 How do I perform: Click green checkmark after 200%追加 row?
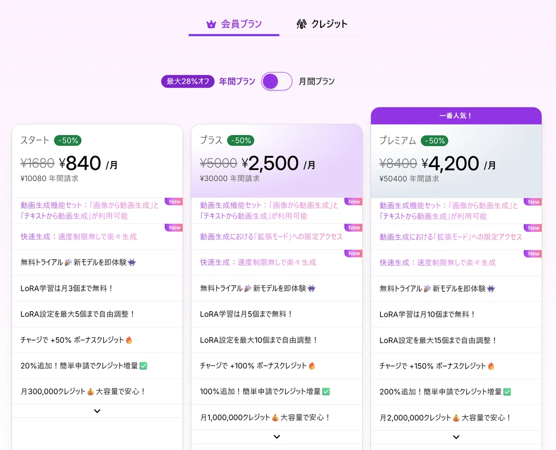pyautogui.click(x=507, y=392)
